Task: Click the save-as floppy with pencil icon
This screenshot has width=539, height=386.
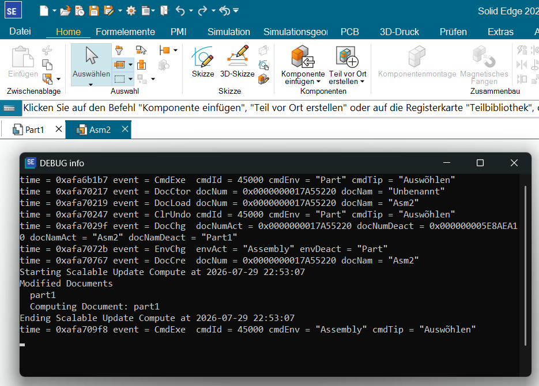Action: (109, 11)
